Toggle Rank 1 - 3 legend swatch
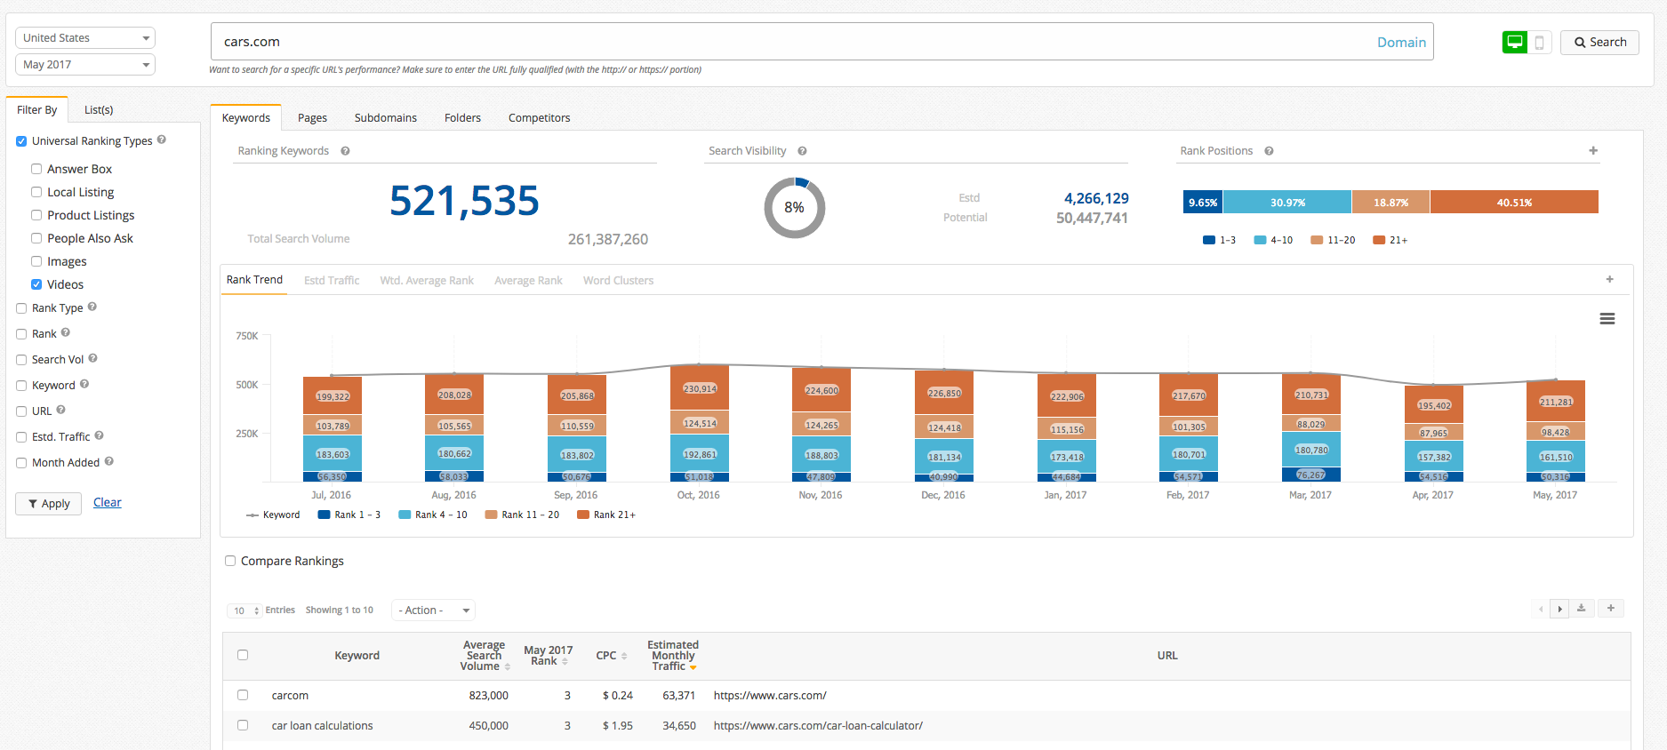1667x750 pixels. click(x=325, y=515)
